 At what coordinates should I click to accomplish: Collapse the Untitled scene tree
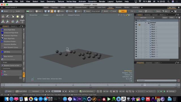(x=146, y=23)
